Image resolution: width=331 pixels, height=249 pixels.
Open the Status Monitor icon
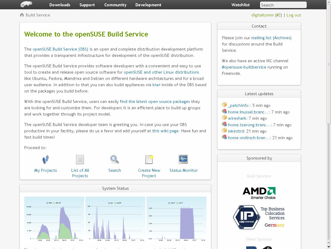coord(183,159)
